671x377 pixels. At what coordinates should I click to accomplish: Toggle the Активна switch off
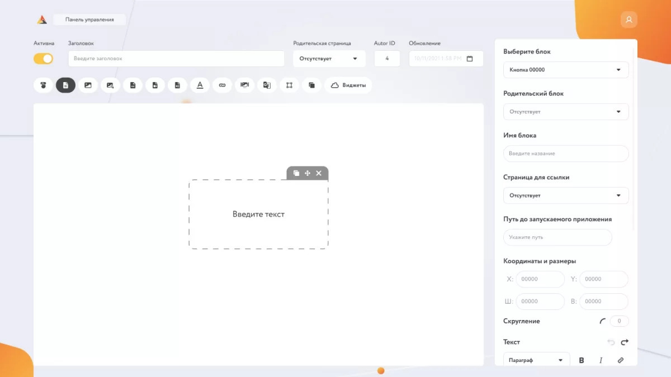(x=44, y=59)
